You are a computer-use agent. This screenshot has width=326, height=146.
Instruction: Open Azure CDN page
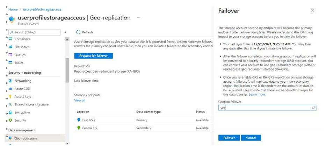[22, 89]
